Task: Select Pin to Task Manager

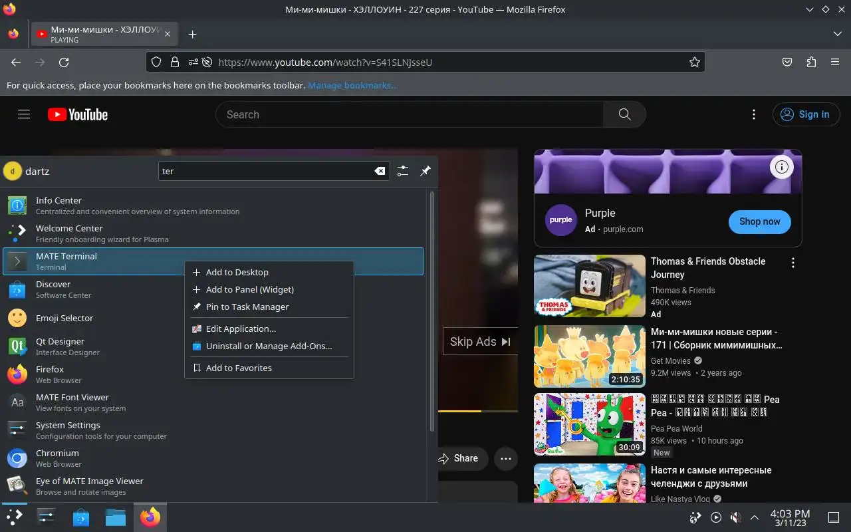Action: [x=269, y=307]
